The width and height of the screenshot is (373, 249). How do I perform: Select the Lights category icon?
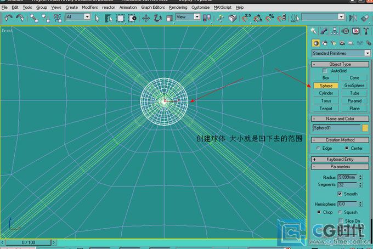click(334, 43)
